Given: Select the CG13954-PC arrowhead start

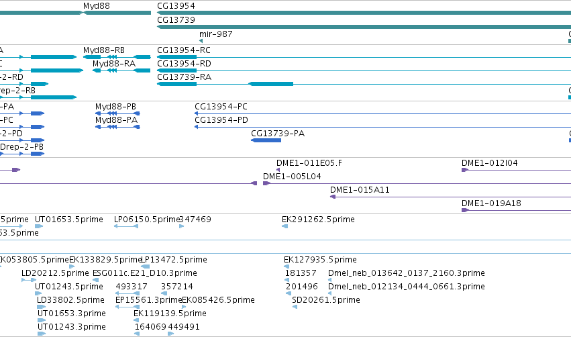Looking at the screenshot, I should coord(197,113).
